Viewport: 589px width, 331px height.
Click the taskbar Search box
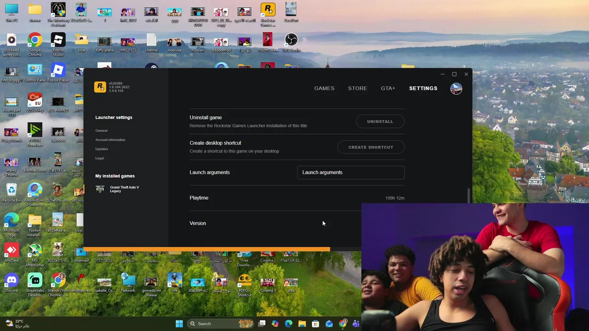[221, 324]
